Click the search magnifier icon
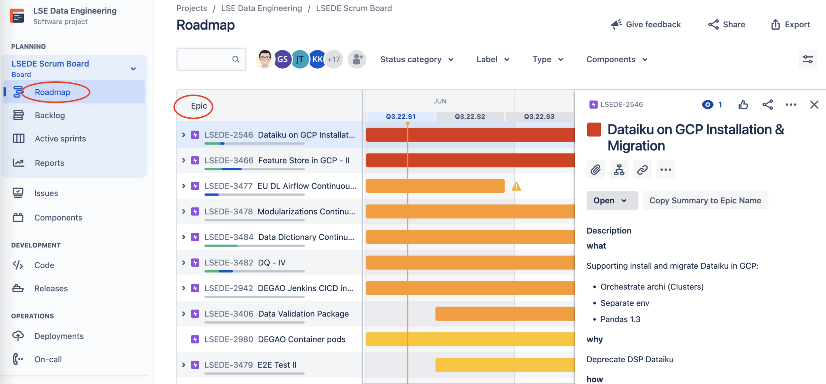826x384 pixels. pyautogui.click(x=236, y=59)
